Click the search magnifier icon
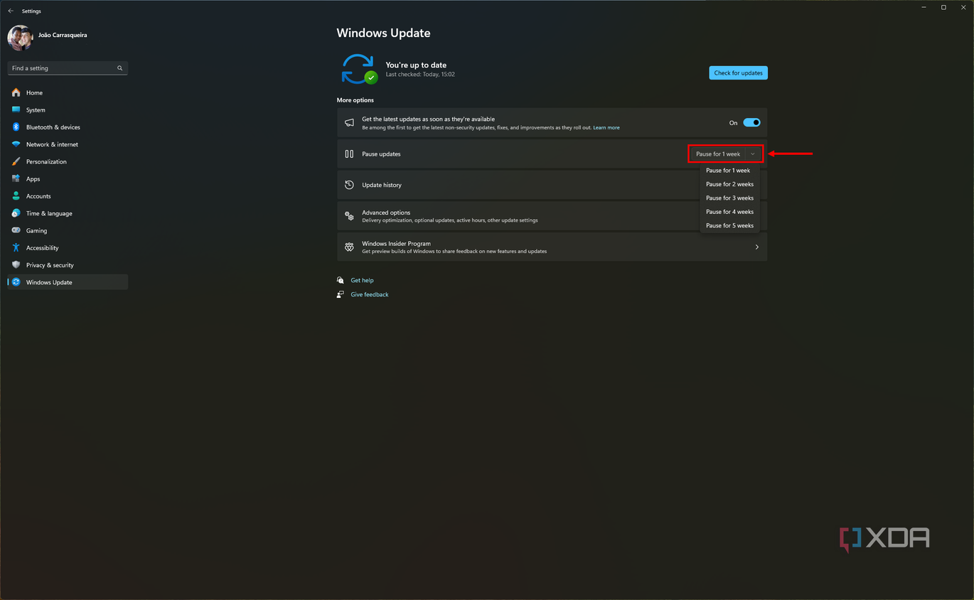Screen dimensions: 974x600 119,68
